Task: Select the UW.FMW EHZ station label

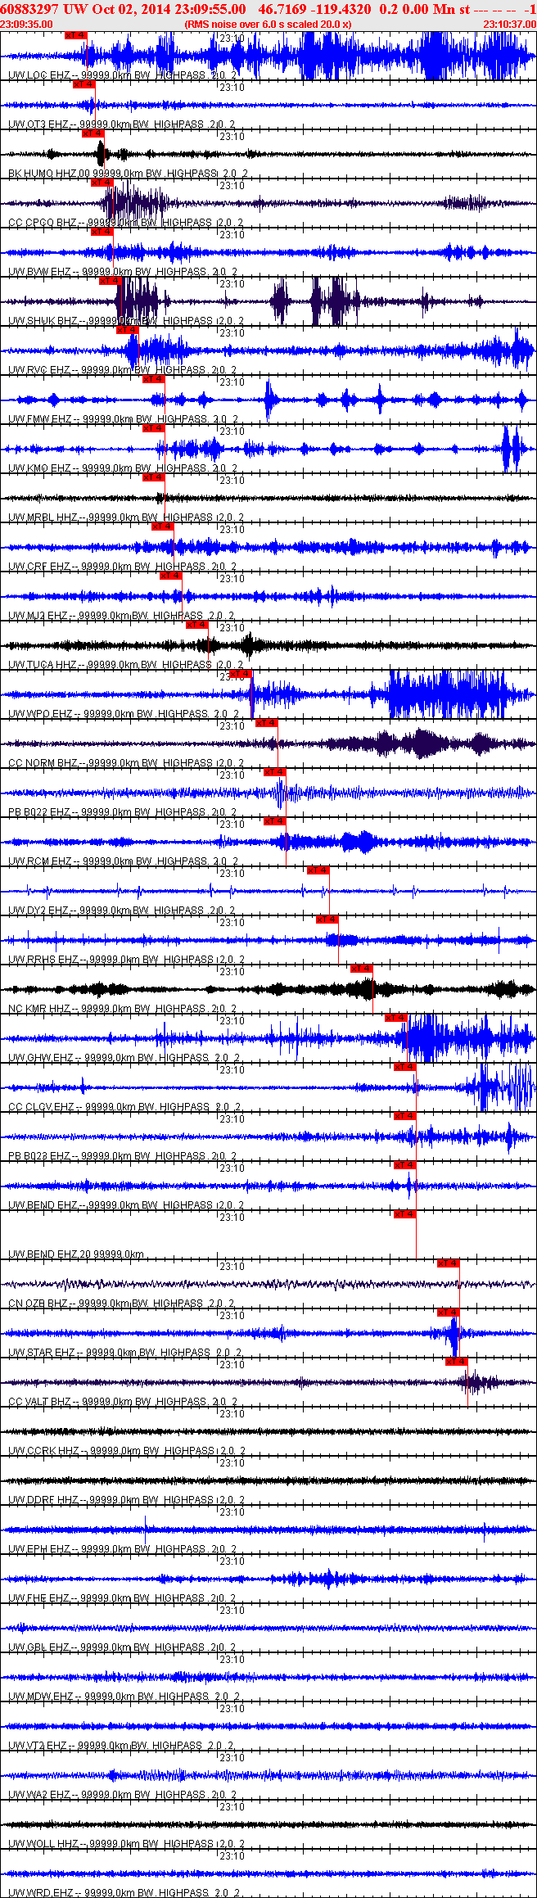Action: pyautogui.click(x=39, y=419)
